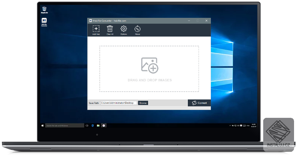Clear all images with the trash icon
Screen dimensions: 297x155
click(110, 30)
